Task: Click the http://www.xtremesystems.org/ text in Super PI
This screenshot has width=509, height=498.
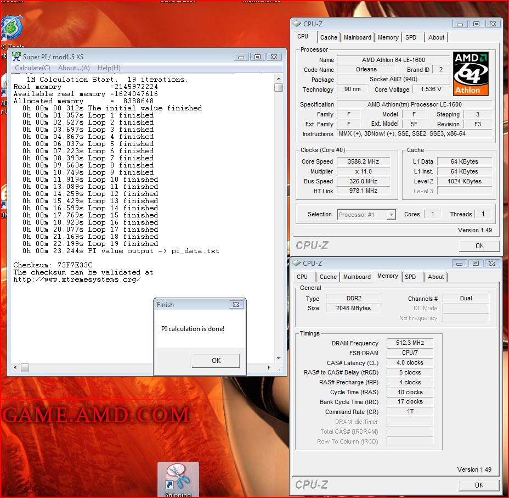Action: point(77,279)
